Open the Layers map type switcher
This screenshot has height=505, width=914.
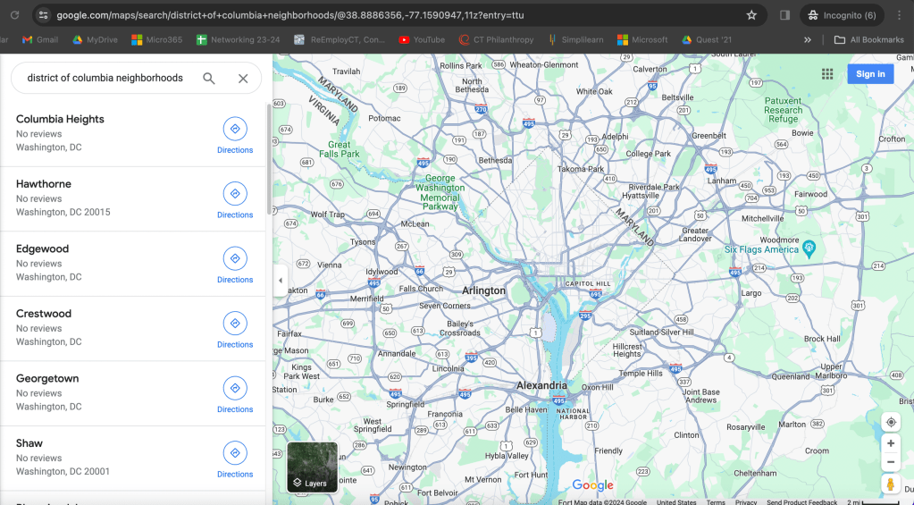(312, 467)
